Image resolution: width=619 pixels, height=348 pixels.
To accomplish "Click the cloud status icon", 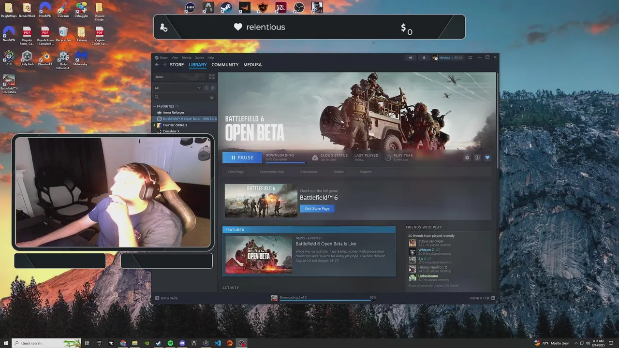I will pyautogui.click(x=315, y=158).
